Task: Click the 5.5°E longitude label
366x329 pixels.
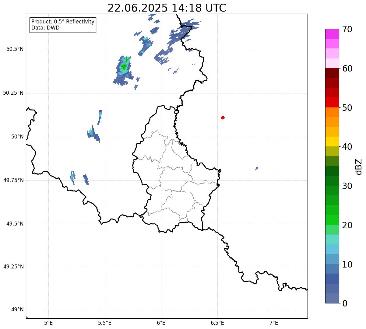Action: click(x=105, y=323)
